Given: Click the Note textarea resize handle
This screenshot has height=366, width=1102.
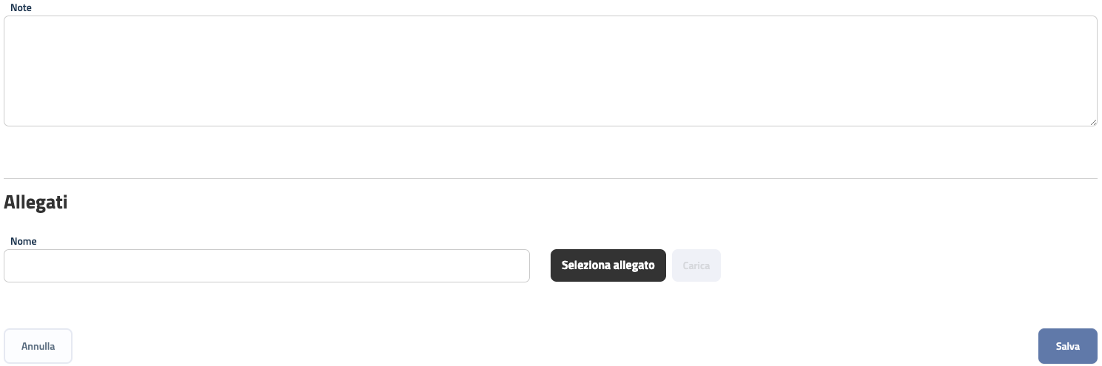Looking at the screenshot, I should tap(1093, 122).
